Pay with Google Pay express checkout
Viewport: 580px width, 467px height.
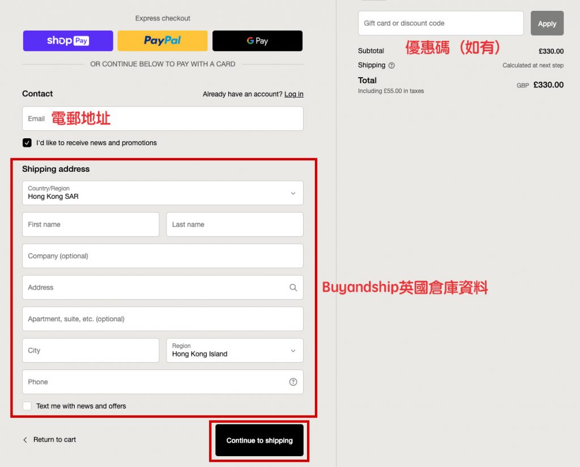pyautogui.click(x=257, y=41)
